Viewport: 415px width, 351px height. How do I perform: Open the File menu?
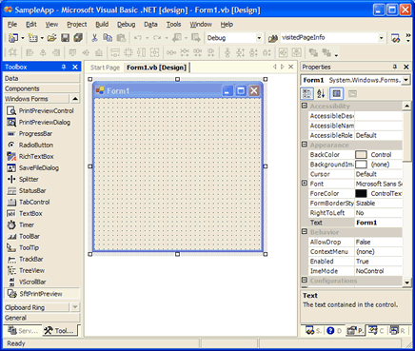(x=12, y=25)
